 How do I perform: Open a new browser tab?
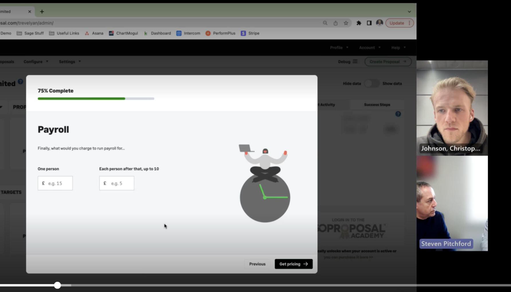pos(42,11)
